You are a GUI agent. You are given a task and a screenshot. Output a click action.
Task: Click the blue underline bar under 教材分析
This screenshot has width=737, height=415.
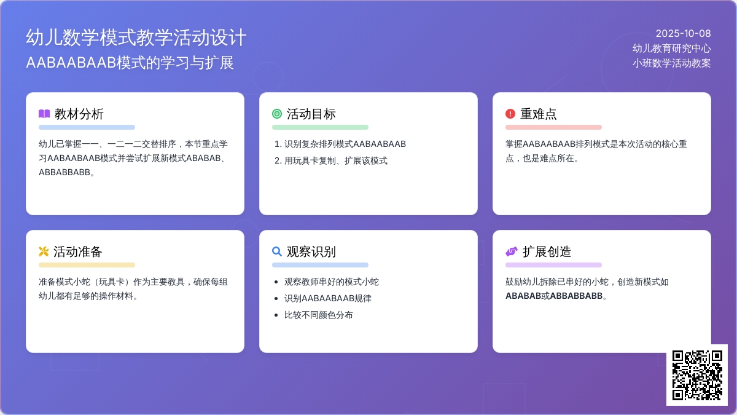(87, 127)
